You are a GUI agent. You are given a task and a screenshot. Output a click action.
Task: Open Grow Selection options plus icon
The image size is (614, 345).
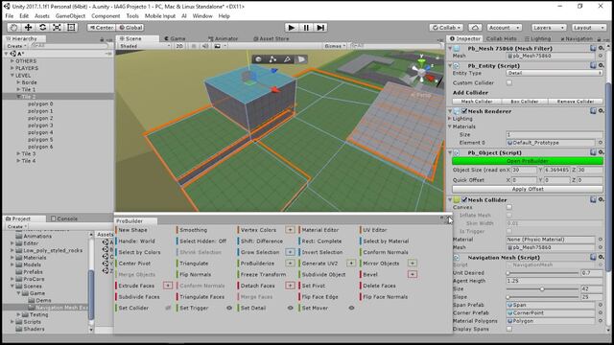[290, 252]
